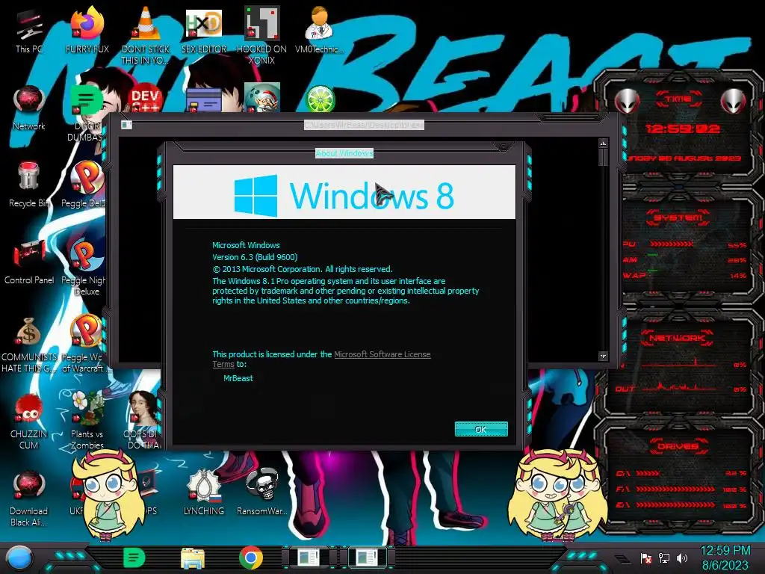Open the VM0Technic desktop shortcut
This screenshot has height=574, width=765.
pyautogui.click(x=320, y=31)
